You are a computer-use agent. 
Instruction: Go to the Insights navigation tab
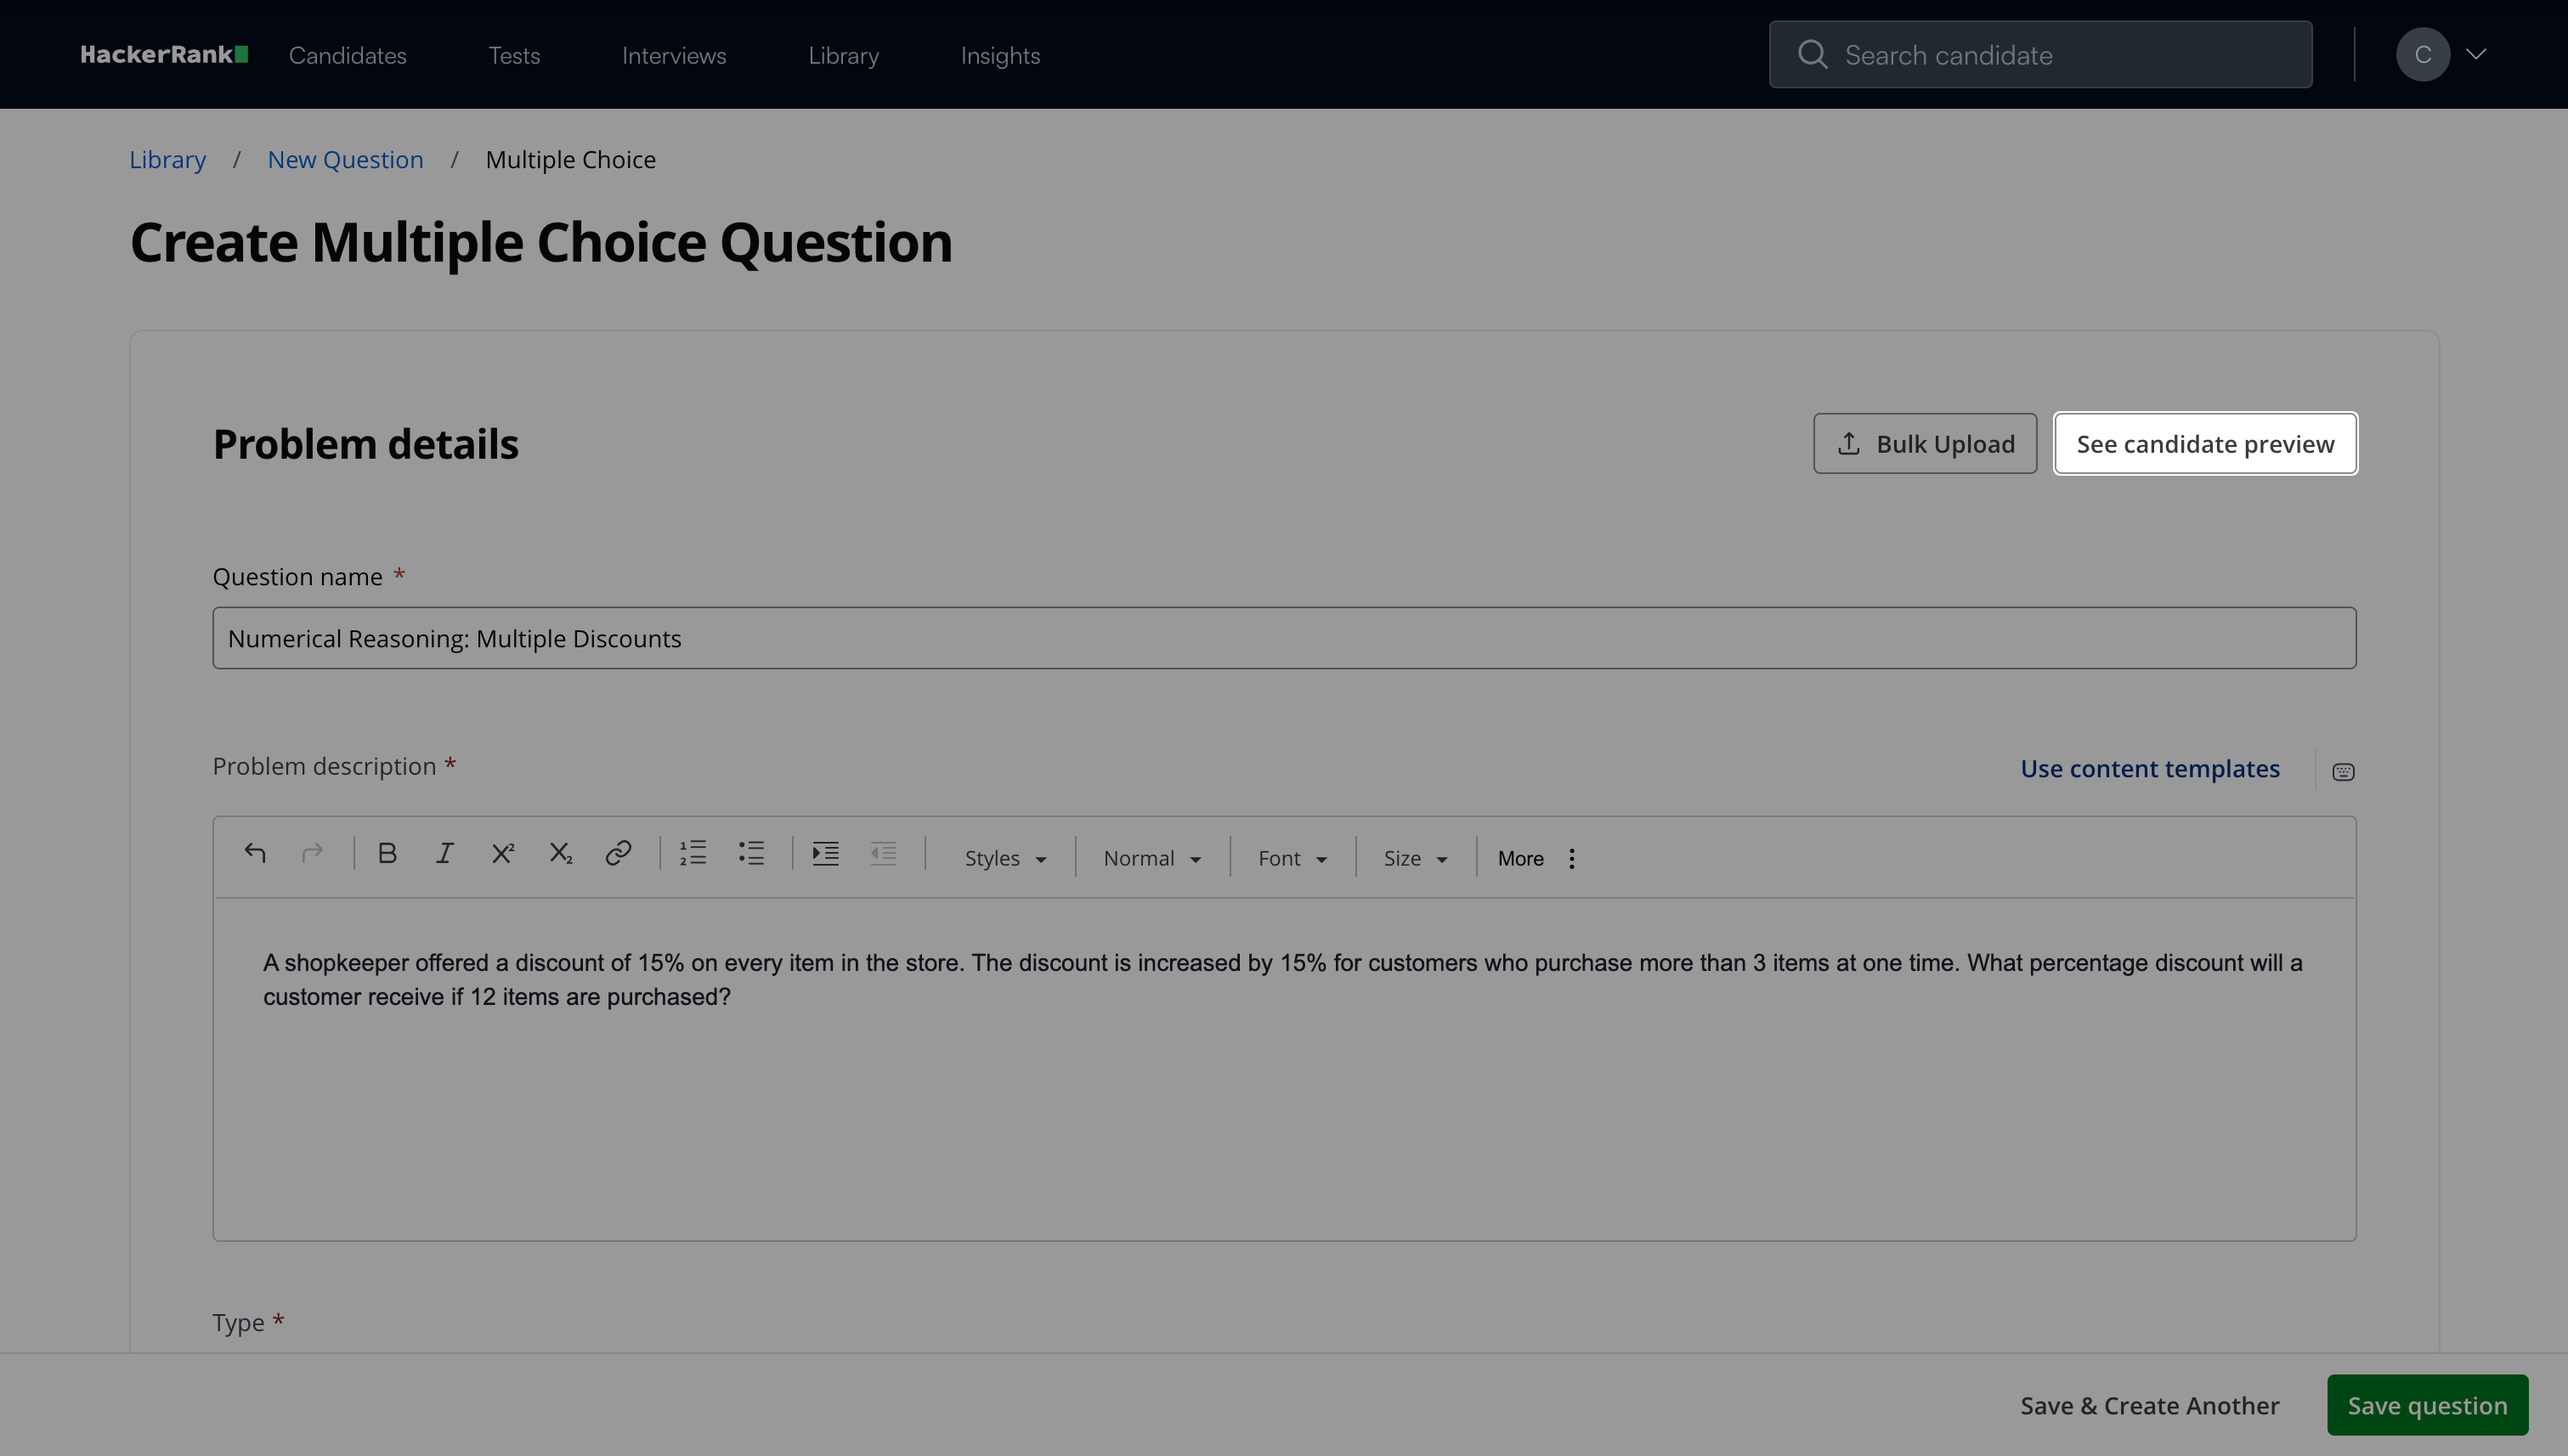pyautogui.click(x=999, y=55)
